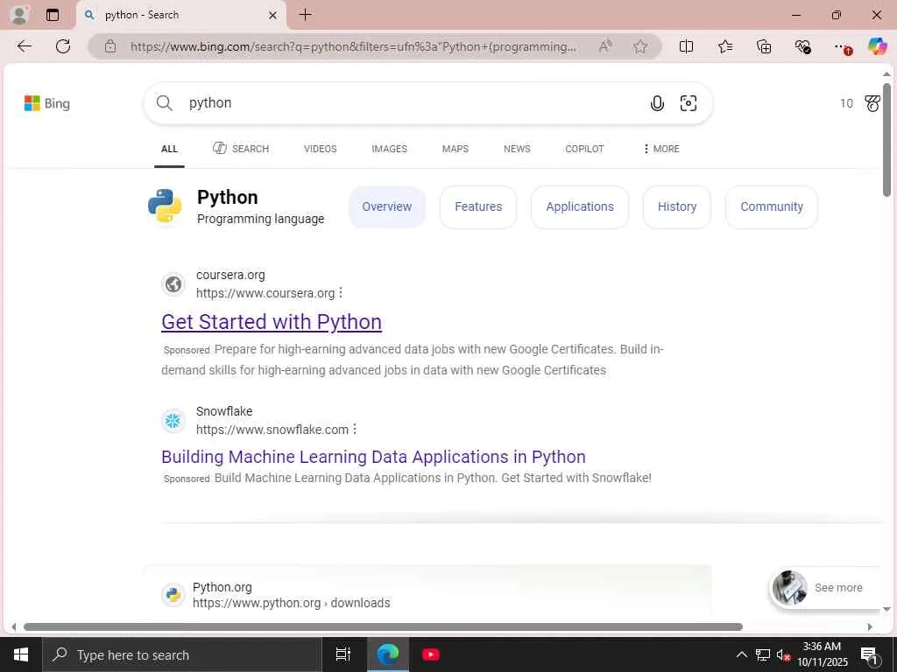Open a new browser tab
Screen dimensions: 897x672
point(306,15)
